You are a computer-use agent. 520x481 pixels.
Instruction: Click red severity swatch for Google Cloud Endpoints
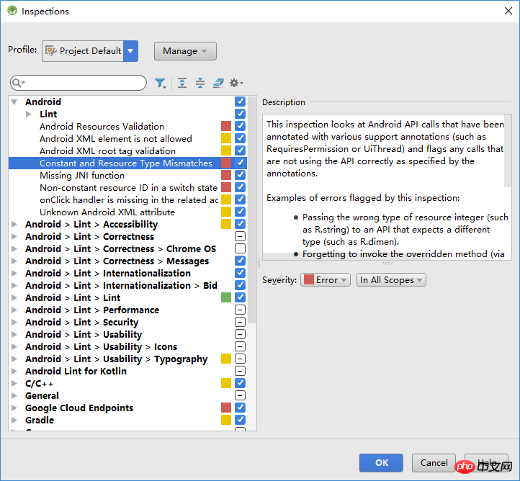pyautogui.click(x=226, y=408)
